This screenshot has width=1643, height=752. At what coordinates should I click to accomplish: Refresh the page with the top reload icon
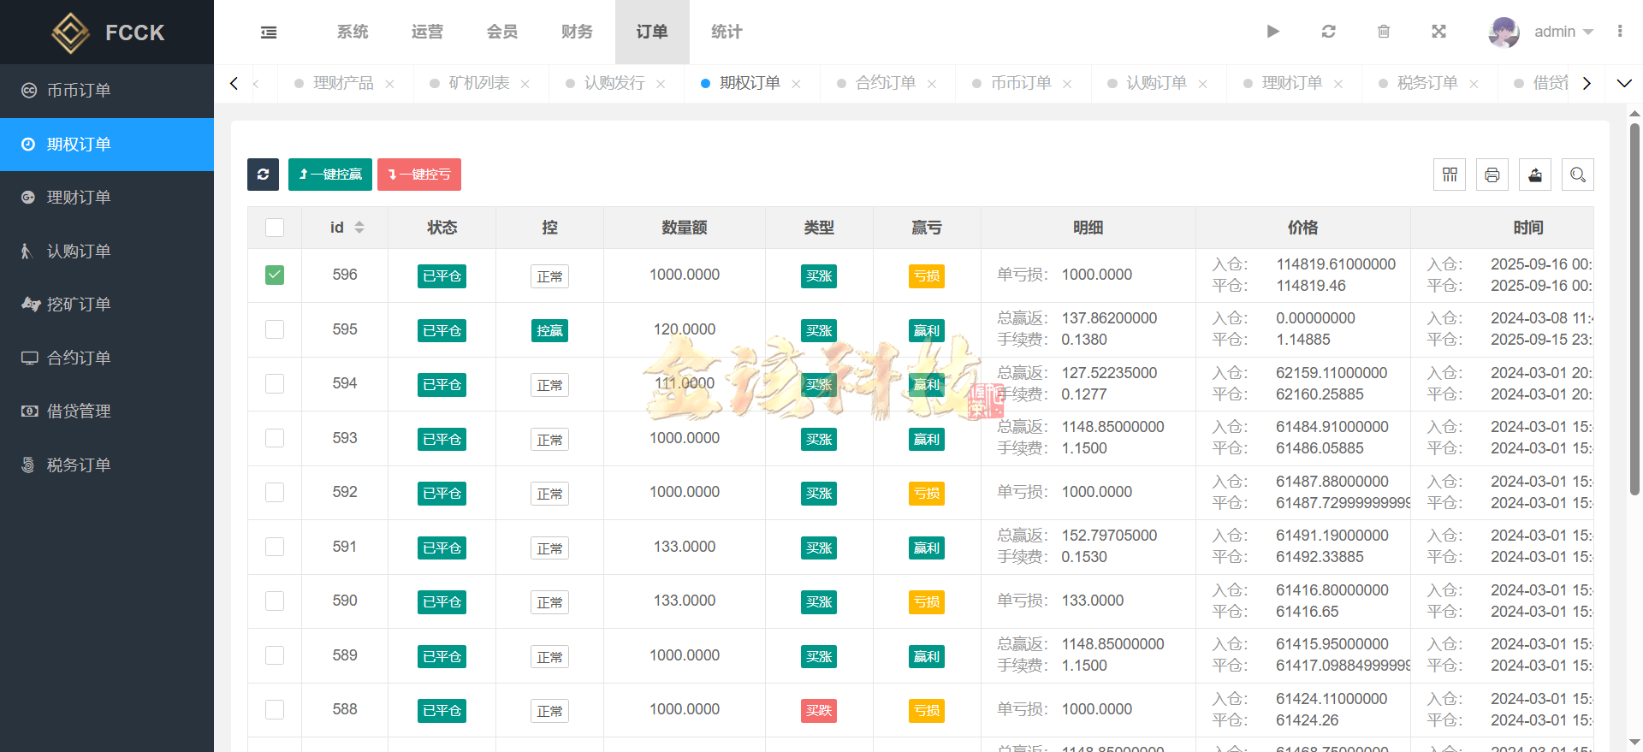click(1328, 32)
